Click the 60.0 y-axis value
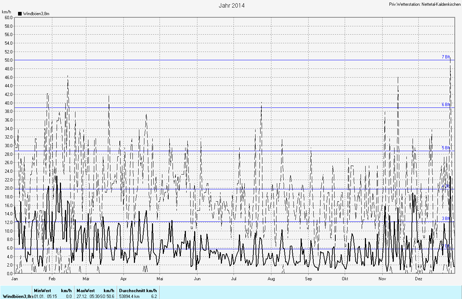The width and height of the screenshot is (462, 299). (x=9, y=17)
